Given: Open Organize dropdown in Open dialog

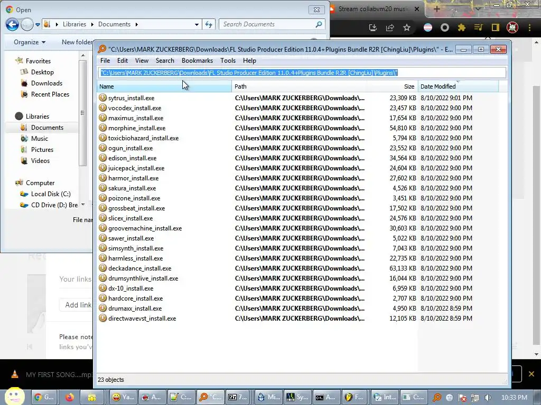Looking at the screenshot, I should (30, 42).
